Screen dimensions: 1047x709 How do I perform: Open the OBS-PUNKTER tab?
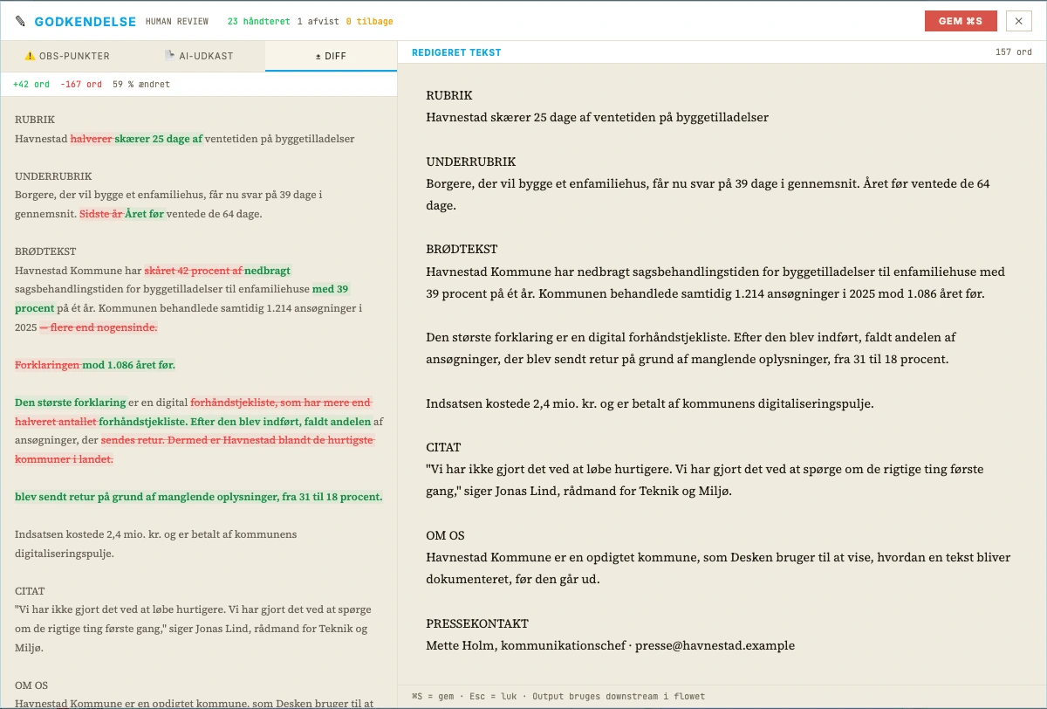click(x=67, y=56)
